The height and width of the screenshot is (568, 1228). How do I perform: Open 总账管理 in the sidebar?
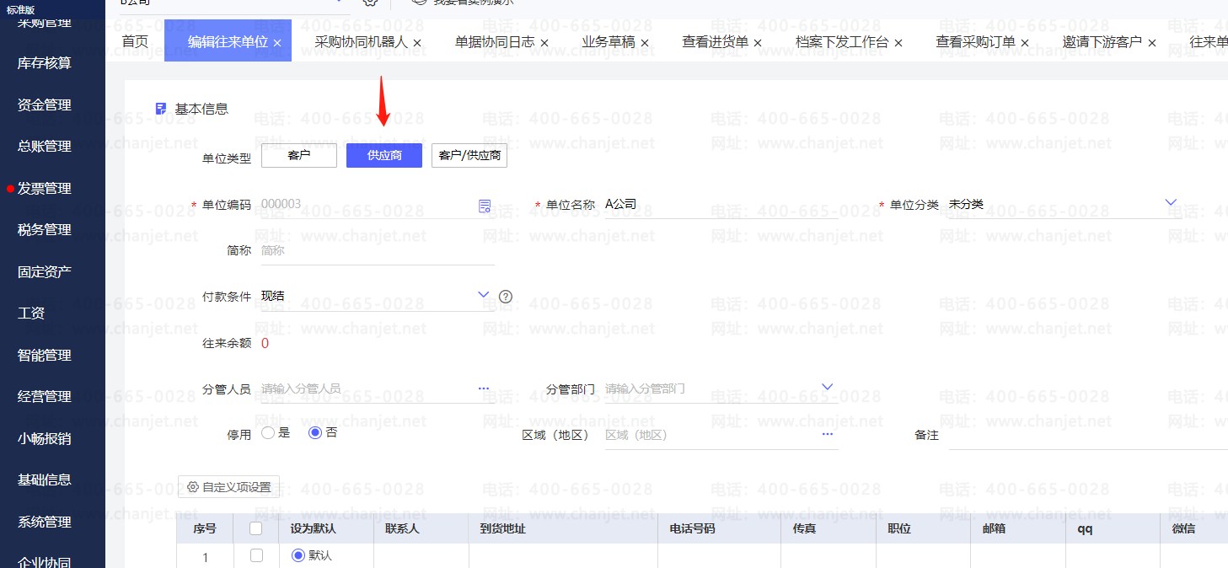coord(45,147)
